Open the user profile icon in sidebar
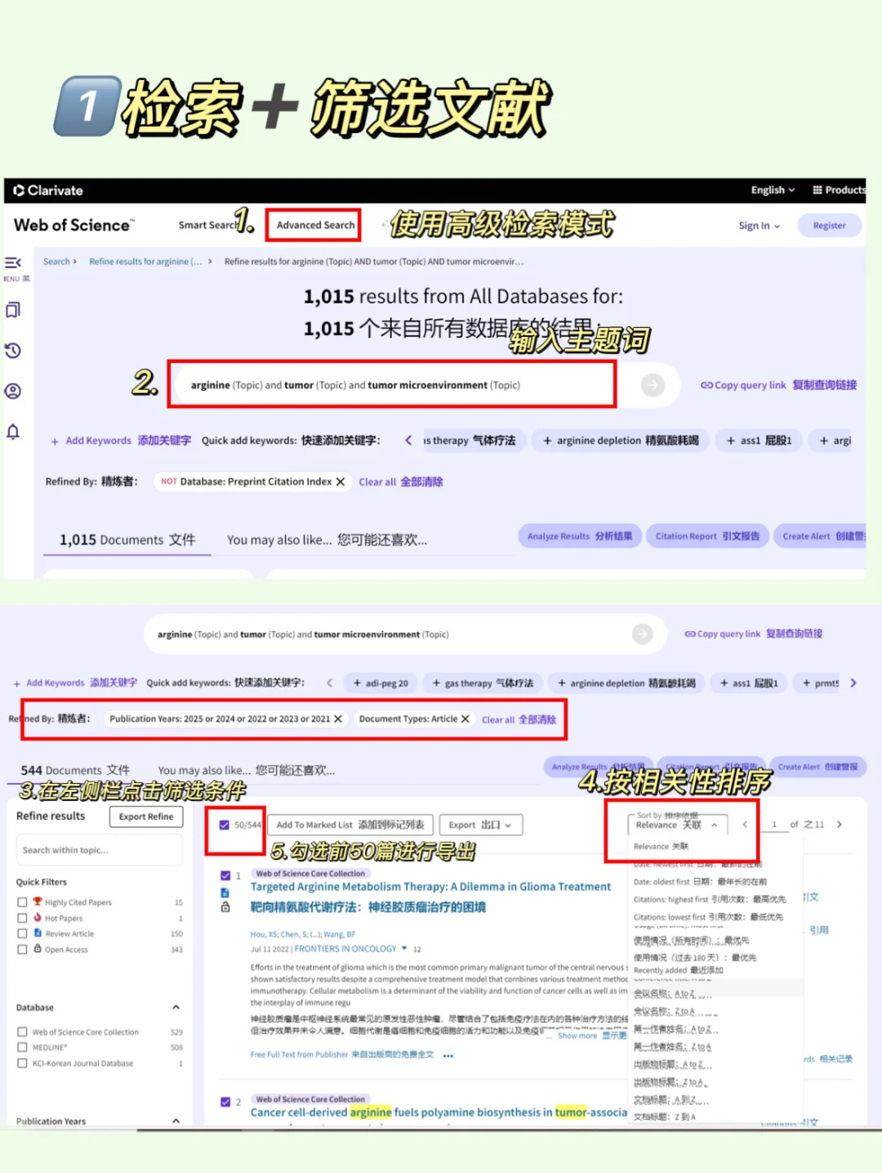The width and height of the screenshot is (882, 1173). tap(13, 391)
